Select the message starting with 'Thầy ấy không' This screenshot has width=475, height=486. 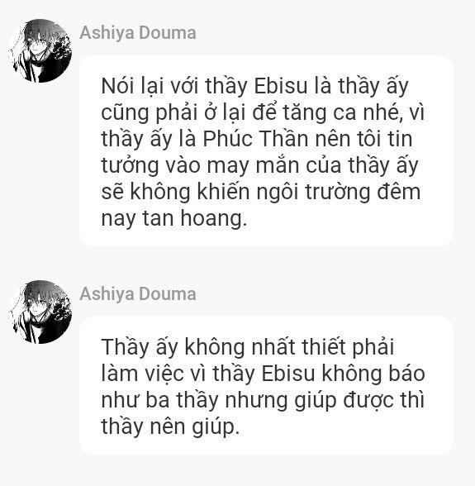(267, 385)
